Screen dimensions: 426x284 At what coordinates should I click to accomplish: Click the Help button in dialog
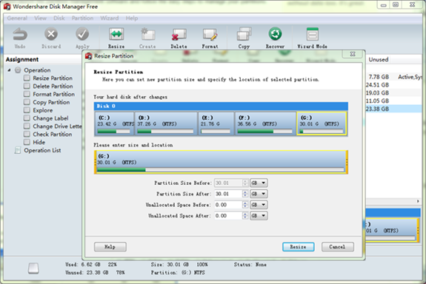(x=110, y=247)
